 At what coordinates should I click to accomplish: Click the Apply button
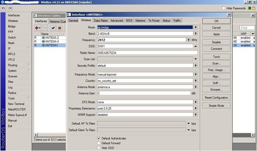(216, 34)
